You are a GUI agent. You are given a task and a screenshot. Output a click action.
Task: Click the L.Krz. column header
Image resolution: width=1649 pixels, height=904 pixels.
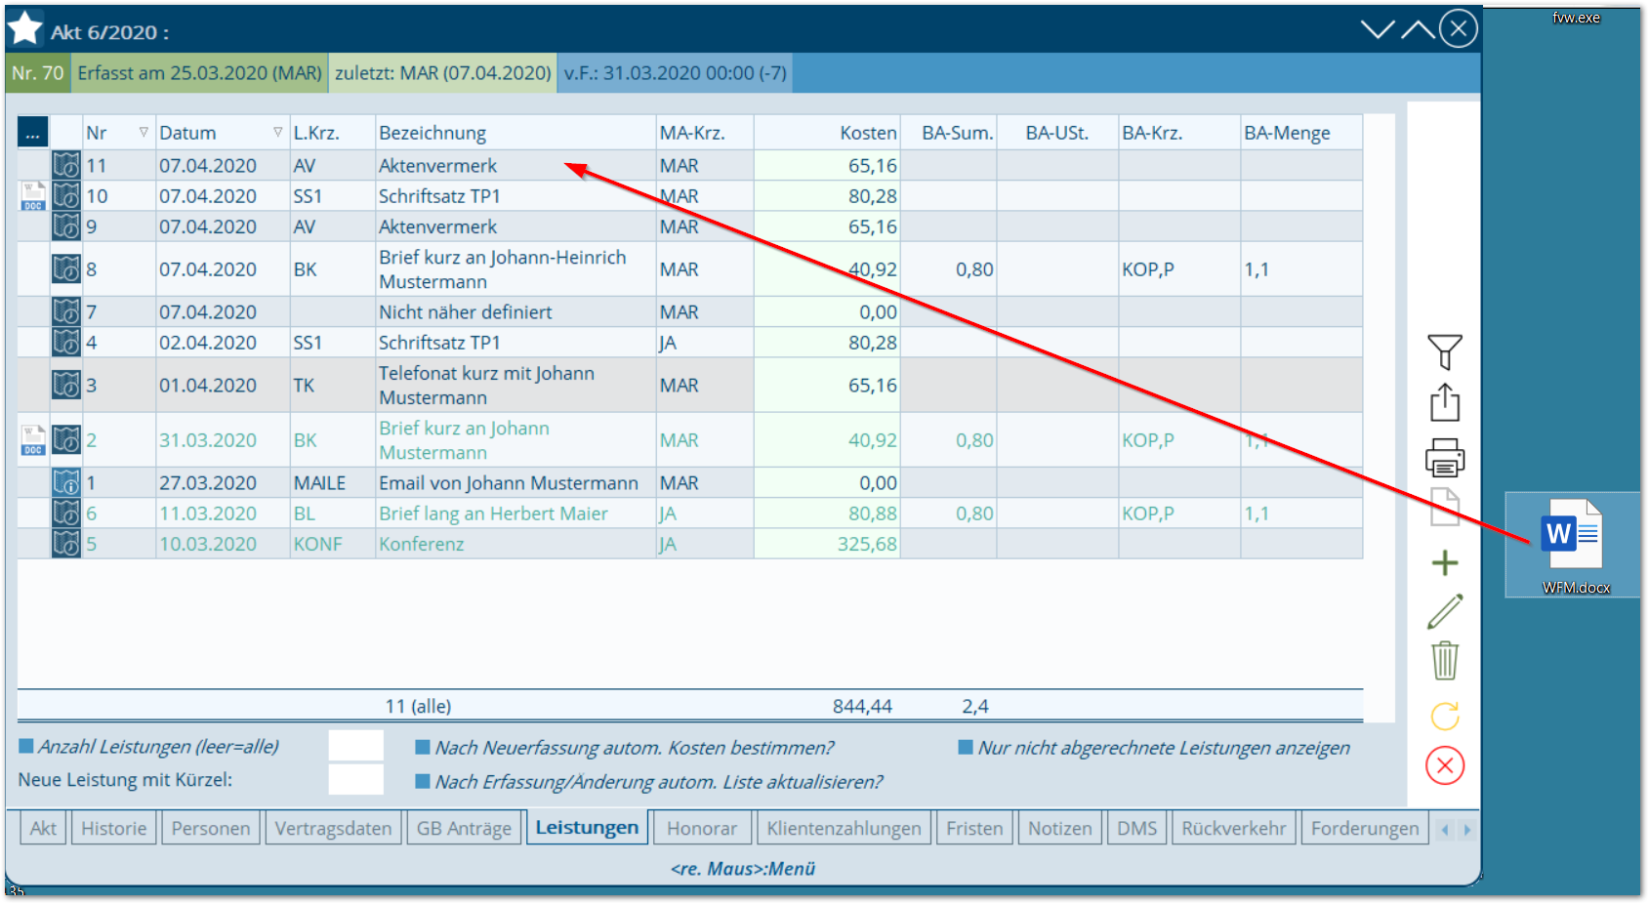point(332,133)
